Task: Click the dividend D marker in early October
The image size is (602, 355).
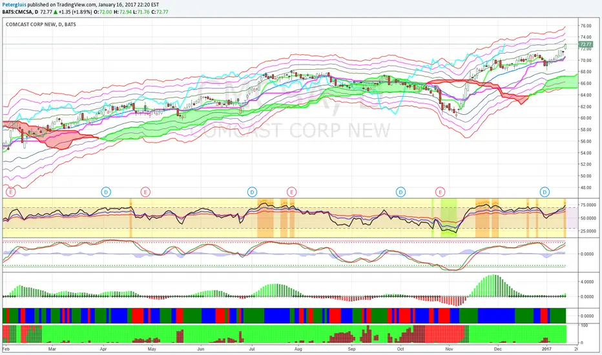Action: tap(400, 192)
